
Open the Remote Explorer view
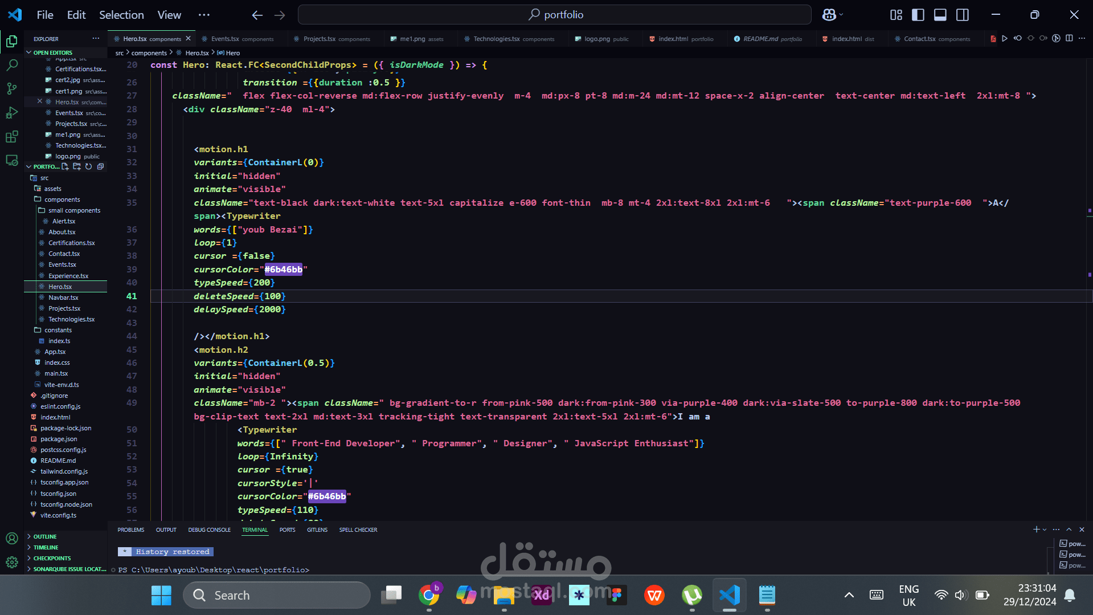(x=11, y=161)
